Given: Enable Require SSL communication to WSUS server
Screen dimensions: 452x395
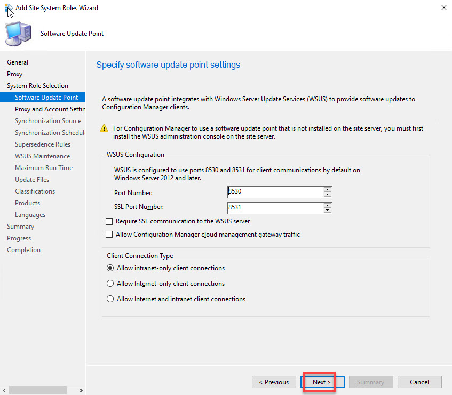Looking at the screenshot, I should (110, 221).
